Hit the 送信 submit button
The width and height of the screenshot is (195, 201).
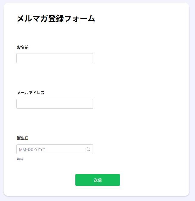[97, 180]
